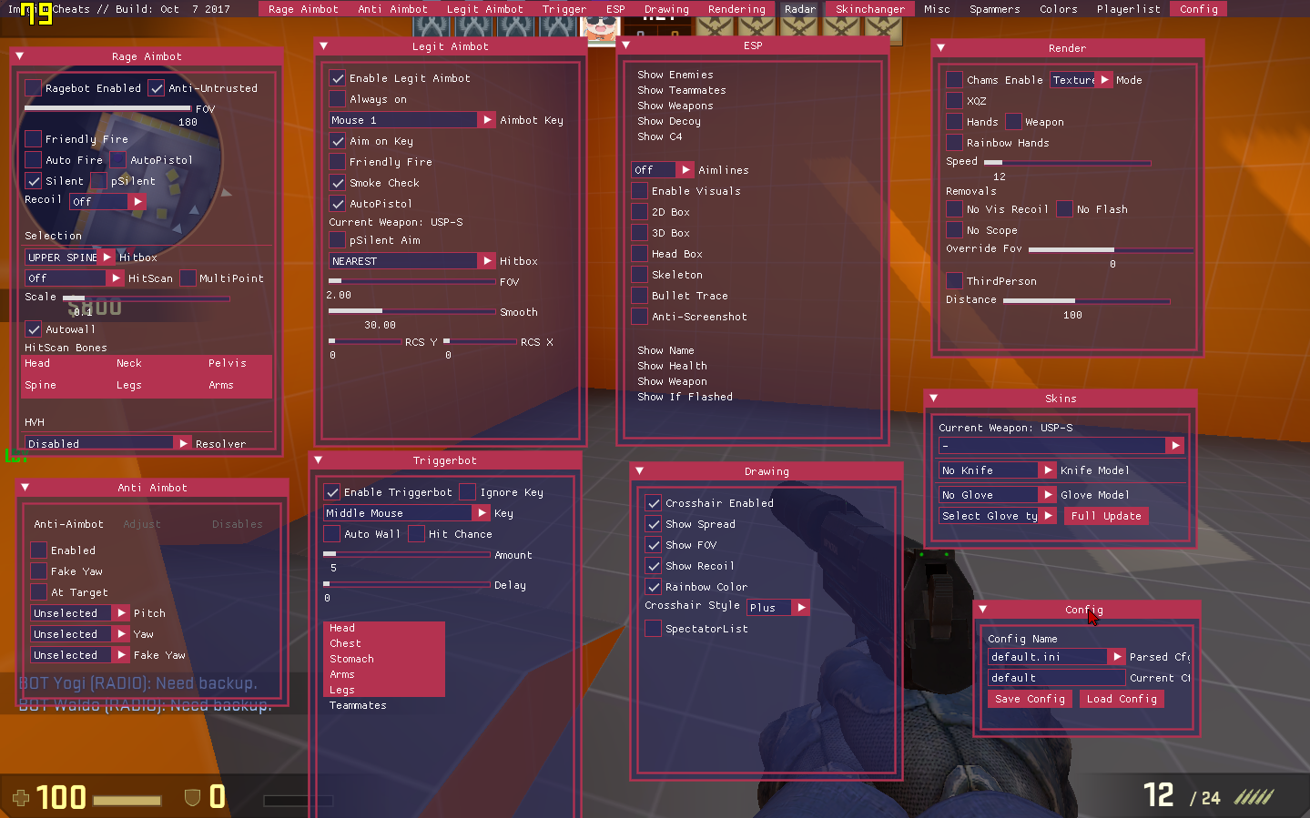Open the Texture Mode dropdown
Screen dimensions: 1310x818
(x=1082, y=79)
